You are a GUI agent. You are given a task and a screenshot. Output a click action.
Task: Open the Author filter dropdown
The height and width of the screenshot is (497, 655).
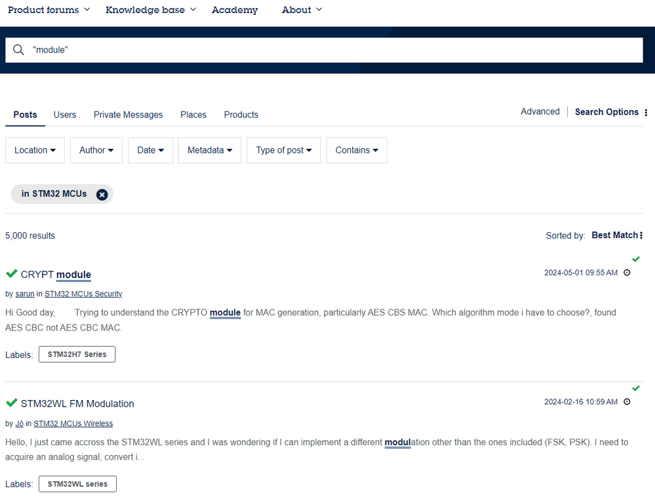pos(96,150)
